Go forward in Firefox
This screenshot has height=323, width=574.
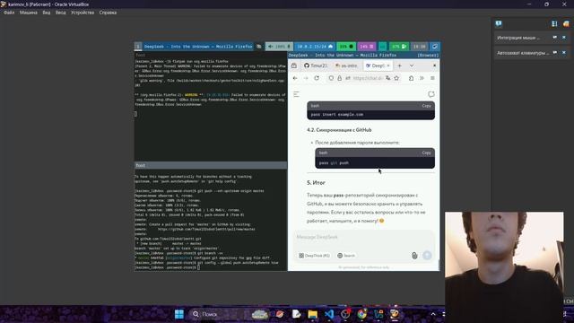(x=306, y=78)
